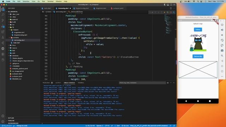Tap the Android back button in navigation bar
The height and width of the screenshot is (127, 226).
(x=186, y=101)
